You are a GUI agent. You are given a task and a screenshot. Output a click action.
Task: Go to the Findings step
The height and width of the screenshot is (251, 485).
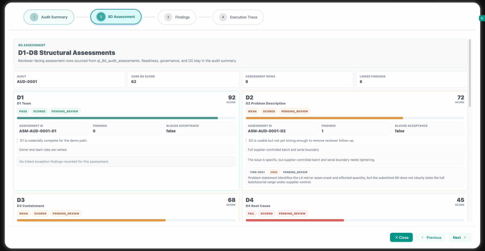point(177,17)
